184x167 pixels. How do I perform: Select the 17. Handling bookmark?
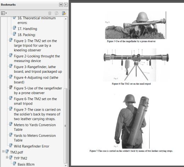click(x=27, y=29)
